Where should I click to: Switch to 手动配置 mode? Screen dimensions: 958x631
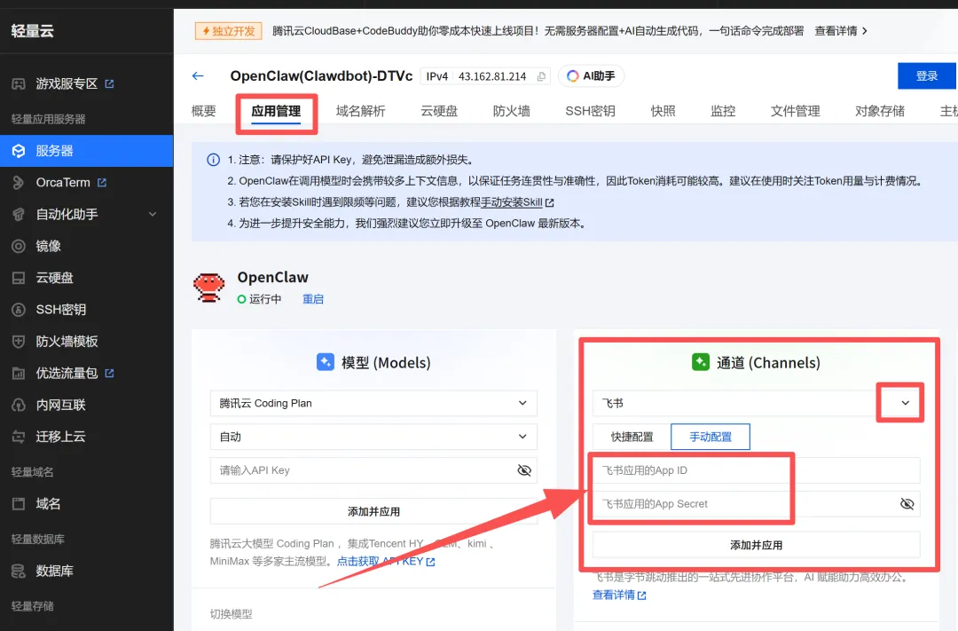(x=711, y=437)
